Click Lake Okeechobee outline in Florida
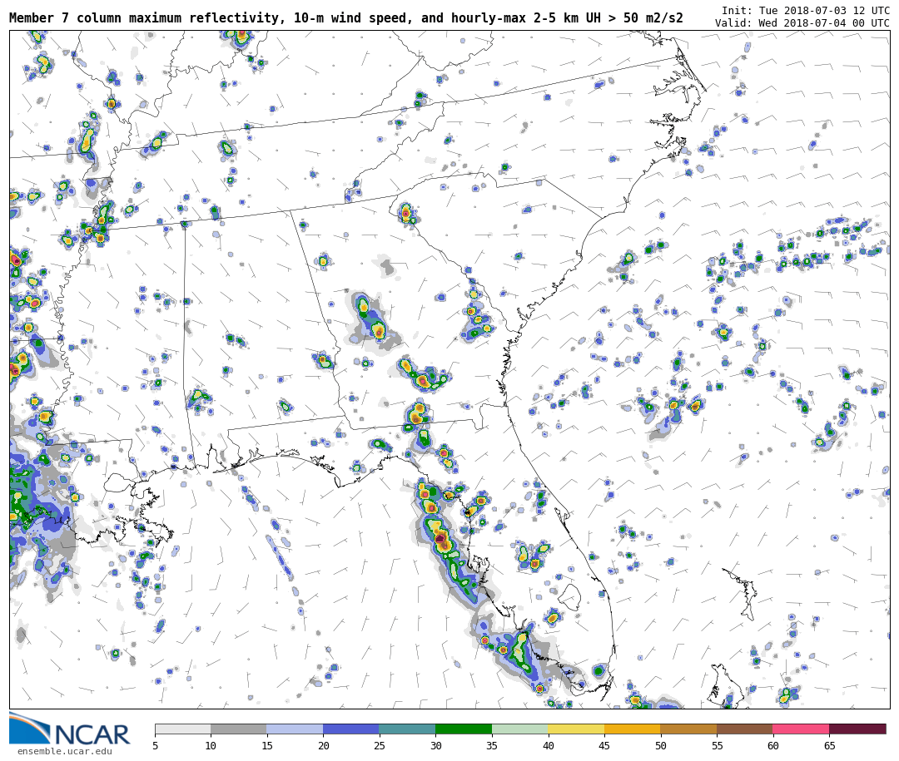 pyautogui.click(x=569, y=596)
